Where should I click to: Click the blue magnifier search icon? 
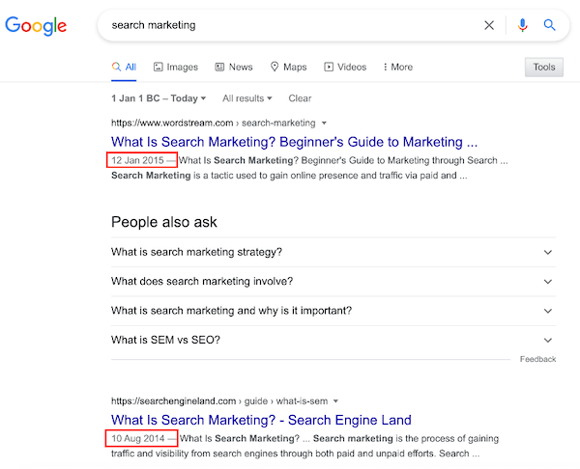click(549, 25)
